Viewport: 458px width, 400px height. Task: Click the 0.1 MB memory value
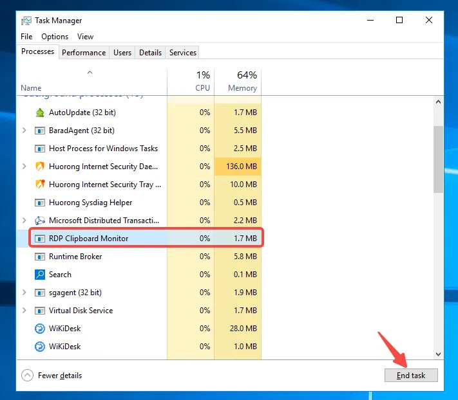[245, 275]
